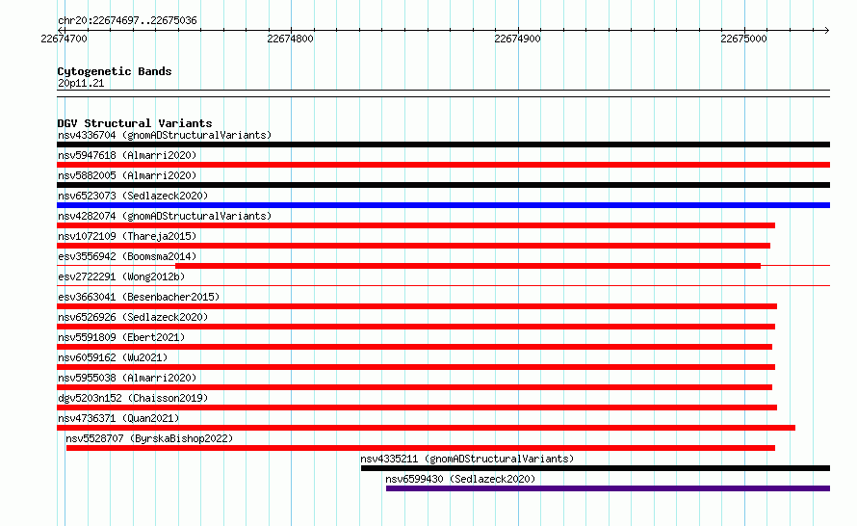Click blue bar under nsv6523073

coord(443,205)
